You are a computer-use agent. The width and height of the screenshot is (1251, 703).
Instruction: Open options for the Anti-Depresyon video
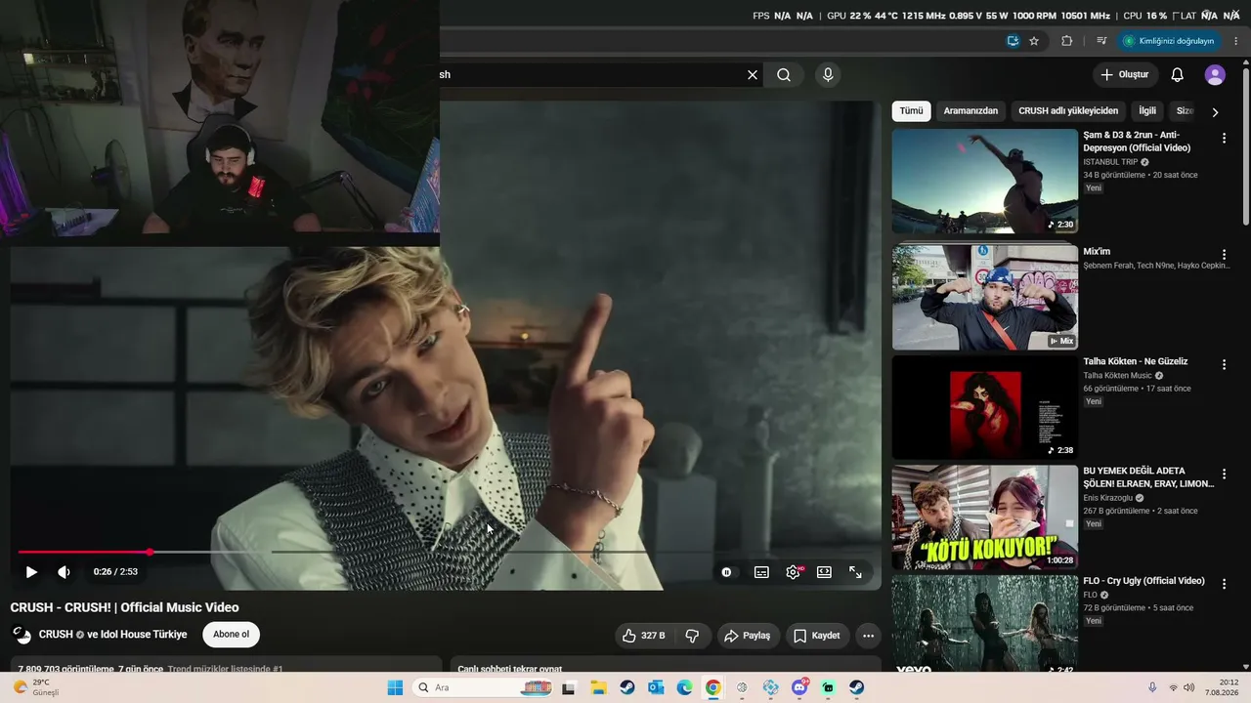click(x=1224, y=139)
